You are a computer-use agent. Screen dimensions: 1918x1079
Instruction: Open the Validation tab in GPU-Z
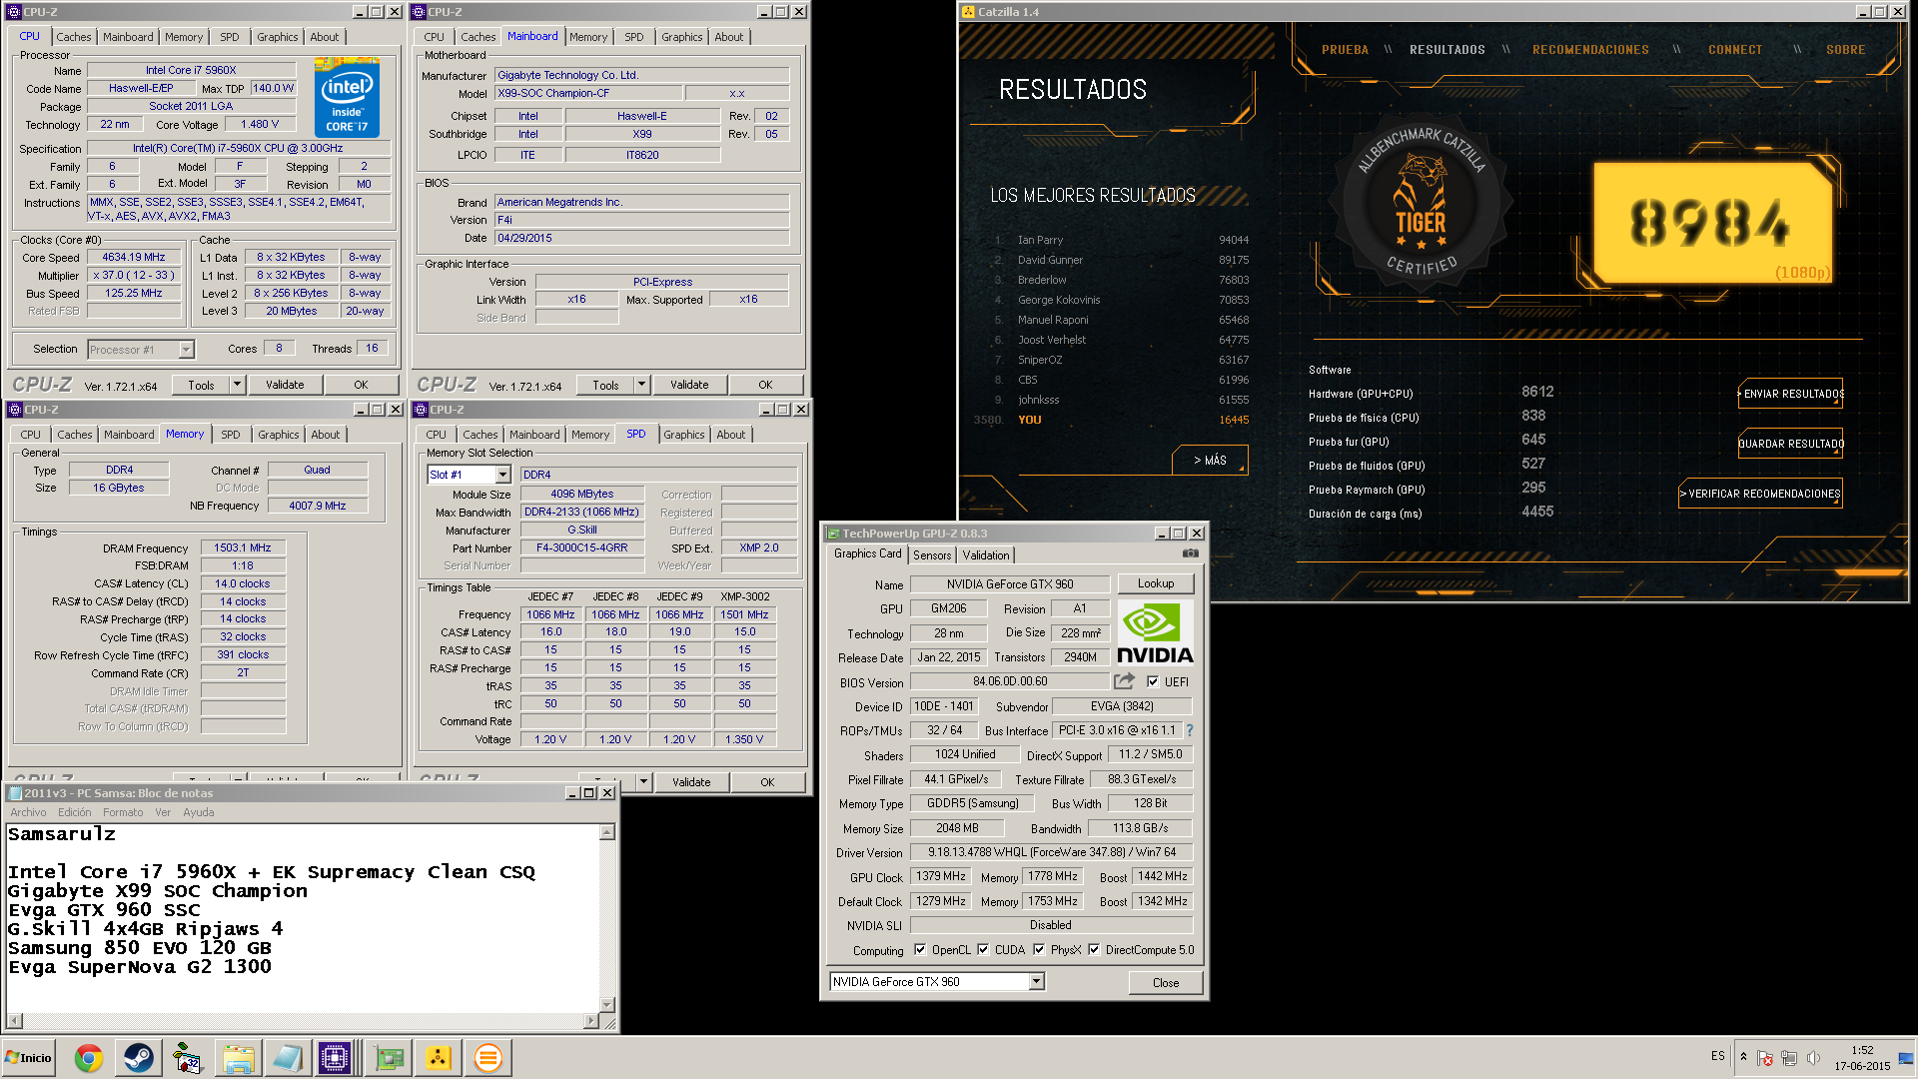coord(986,555)
